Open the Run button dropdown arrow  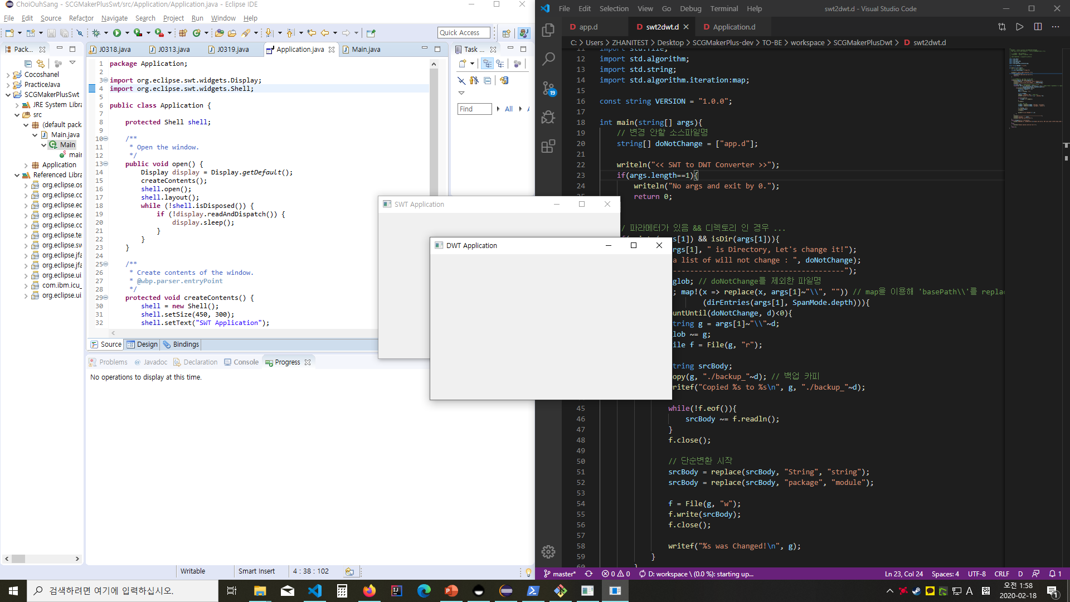127,33
